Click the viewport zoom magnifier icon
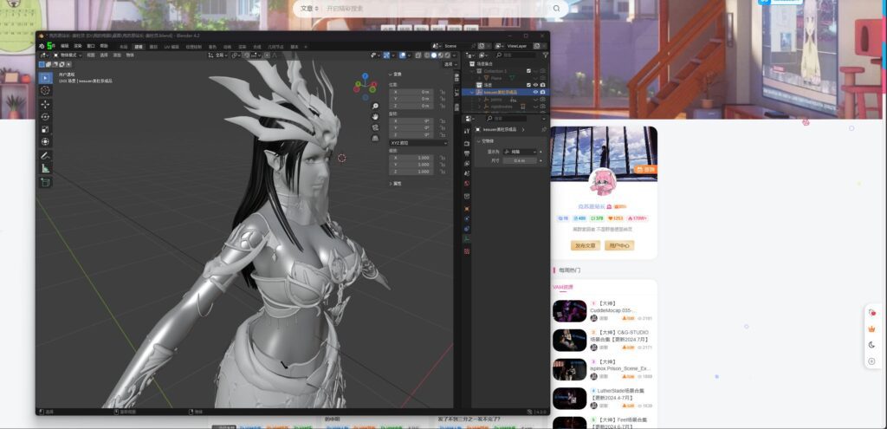The image size is (887, 429). (x=374, y=106)
